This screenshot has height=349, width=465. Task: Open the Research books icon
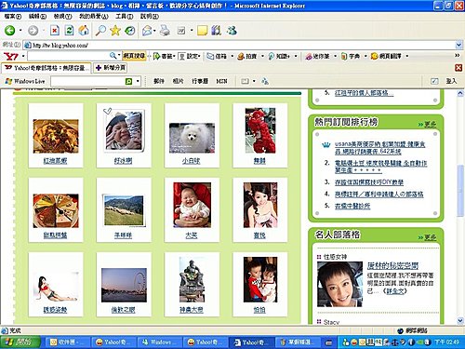click(216, 31)
